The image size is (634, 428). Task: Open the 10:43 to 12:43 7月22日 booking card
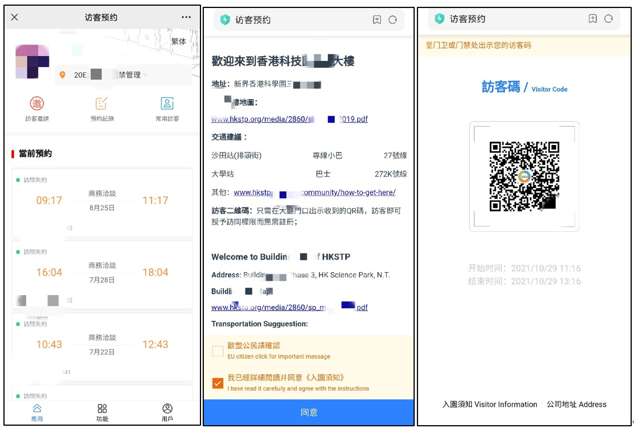[102, 347]
